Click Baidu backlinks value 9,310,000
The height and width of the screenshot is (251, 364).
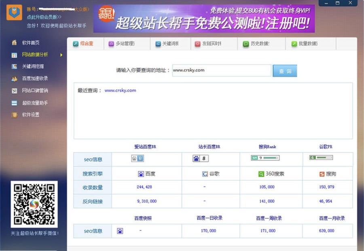[x=147, y=201]
